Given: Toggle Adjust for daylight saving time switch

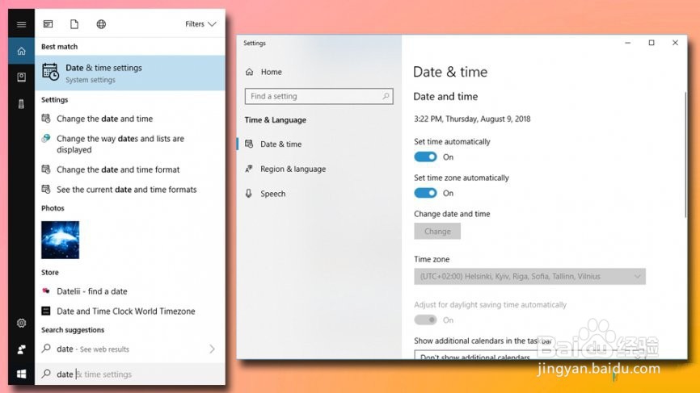Looking at the screenshot, I should coord(425,320).
